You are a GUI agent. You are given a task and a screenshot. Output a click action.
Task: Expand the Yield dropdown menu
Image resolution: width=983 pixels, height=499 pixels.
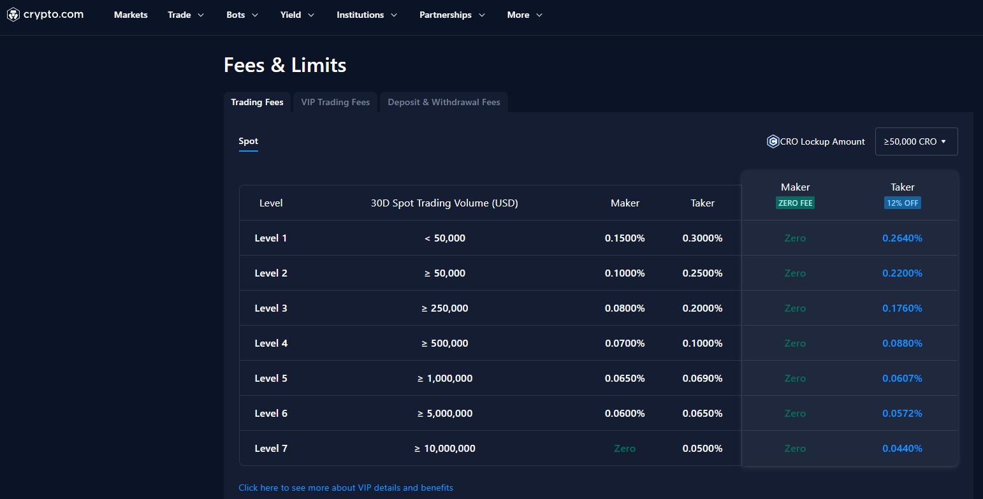point(298,15)
